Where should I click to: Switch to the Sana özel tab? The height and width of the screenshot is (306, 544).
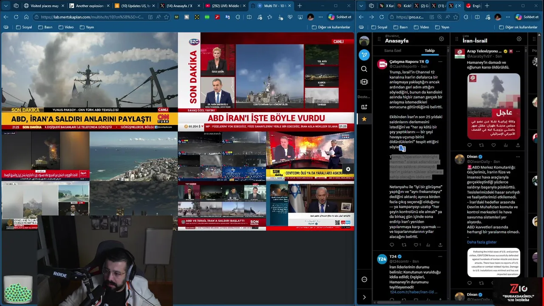pos(393,51)
